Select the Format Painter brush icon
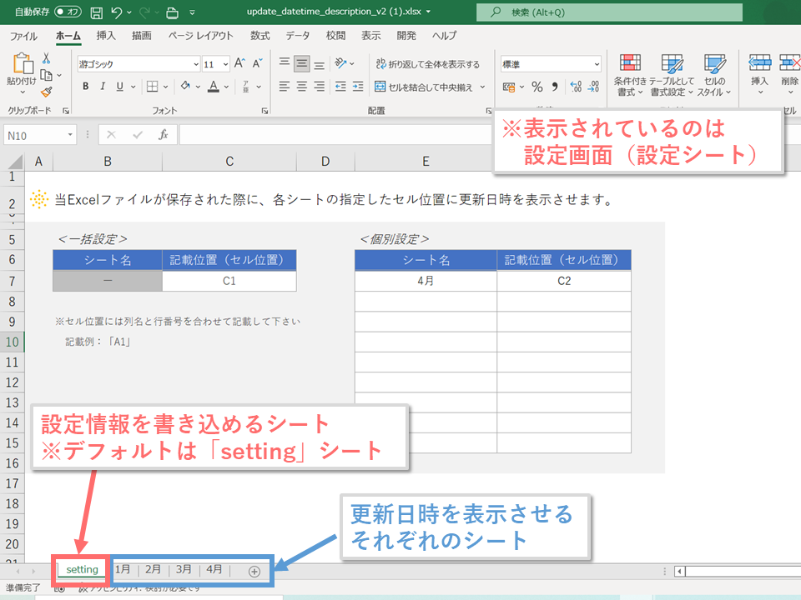Image resolution: width=801 pixels, height=600 pixels. pos(46,92)
